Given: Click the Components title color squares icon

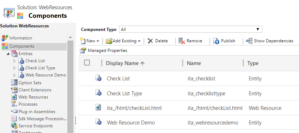Looking at the screenshot, I should 20,16.
